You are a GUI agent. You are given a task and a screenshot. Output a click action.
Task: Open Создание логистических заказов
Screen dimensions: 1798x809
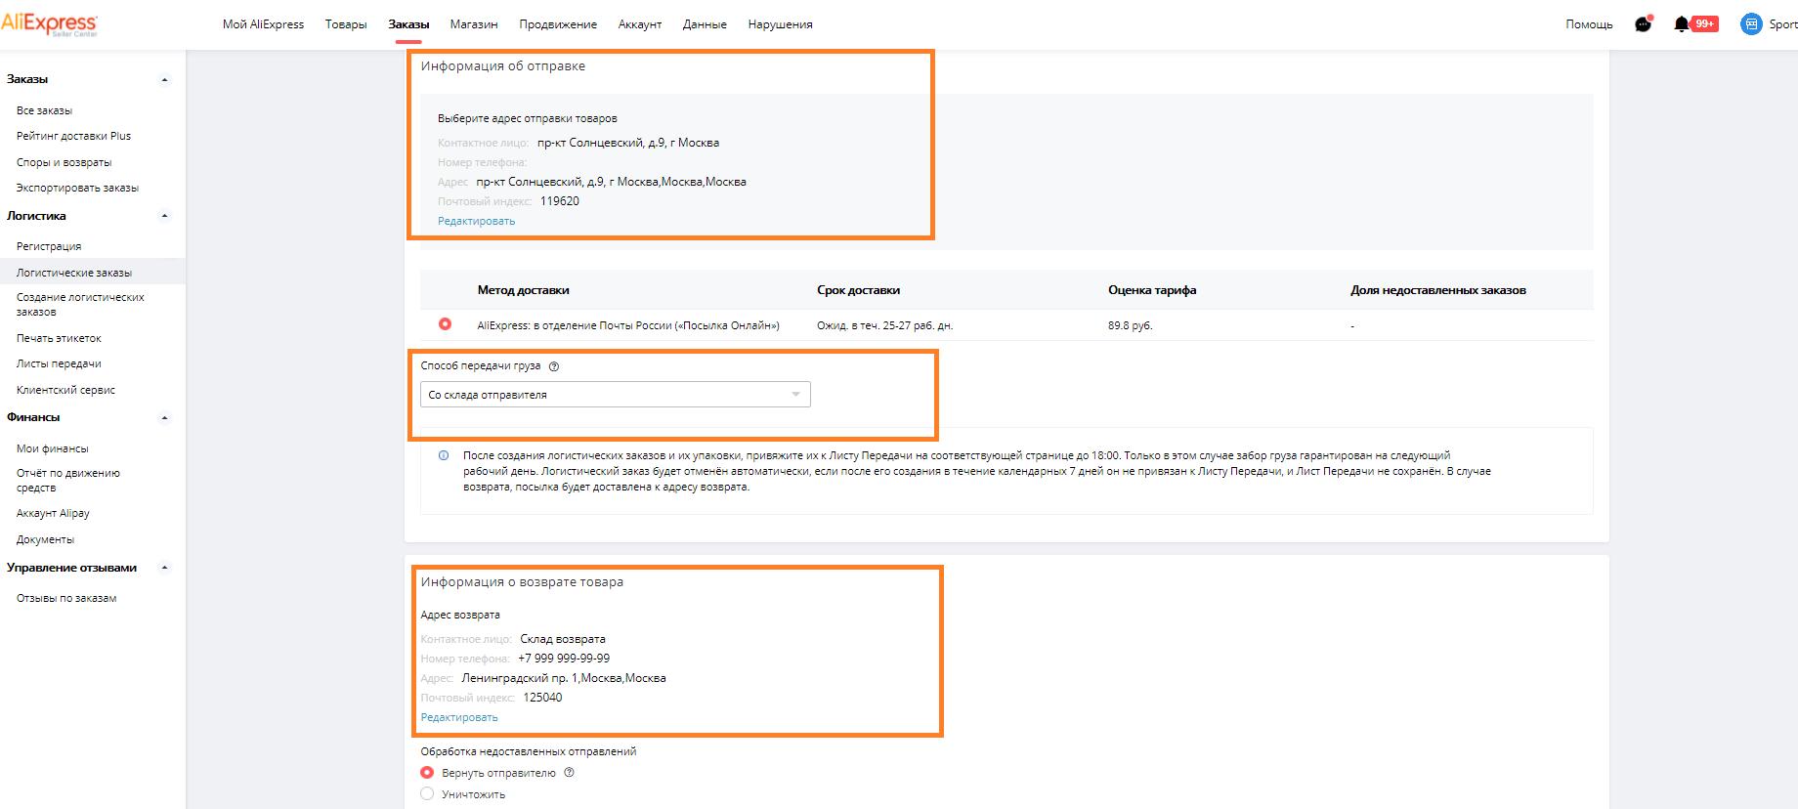point(80,305)
